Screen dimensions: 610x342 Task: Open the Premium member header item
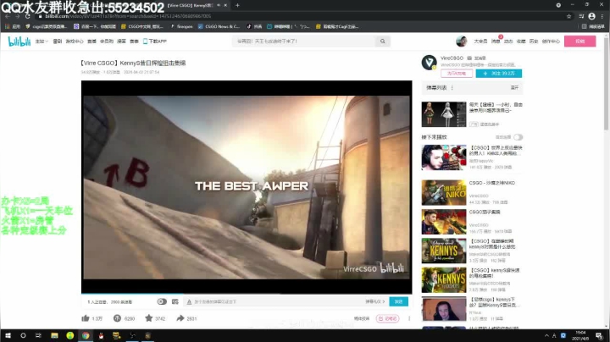[480, 41]
